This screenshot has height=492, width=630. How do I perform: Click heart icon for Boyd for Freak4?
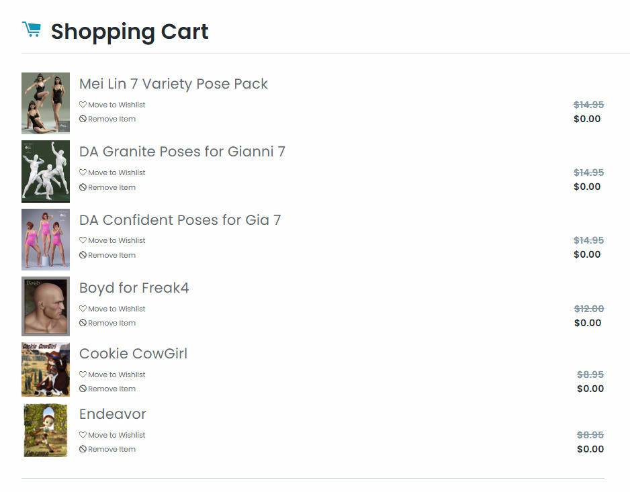(x=83, y=309)
